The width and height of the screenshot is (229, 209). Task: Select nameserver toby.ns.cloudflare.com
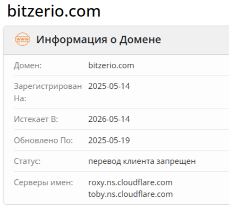pos(131,194)
